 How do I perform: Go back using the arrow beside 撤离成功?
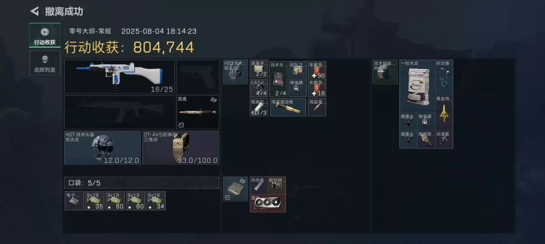tap(35, 11)
